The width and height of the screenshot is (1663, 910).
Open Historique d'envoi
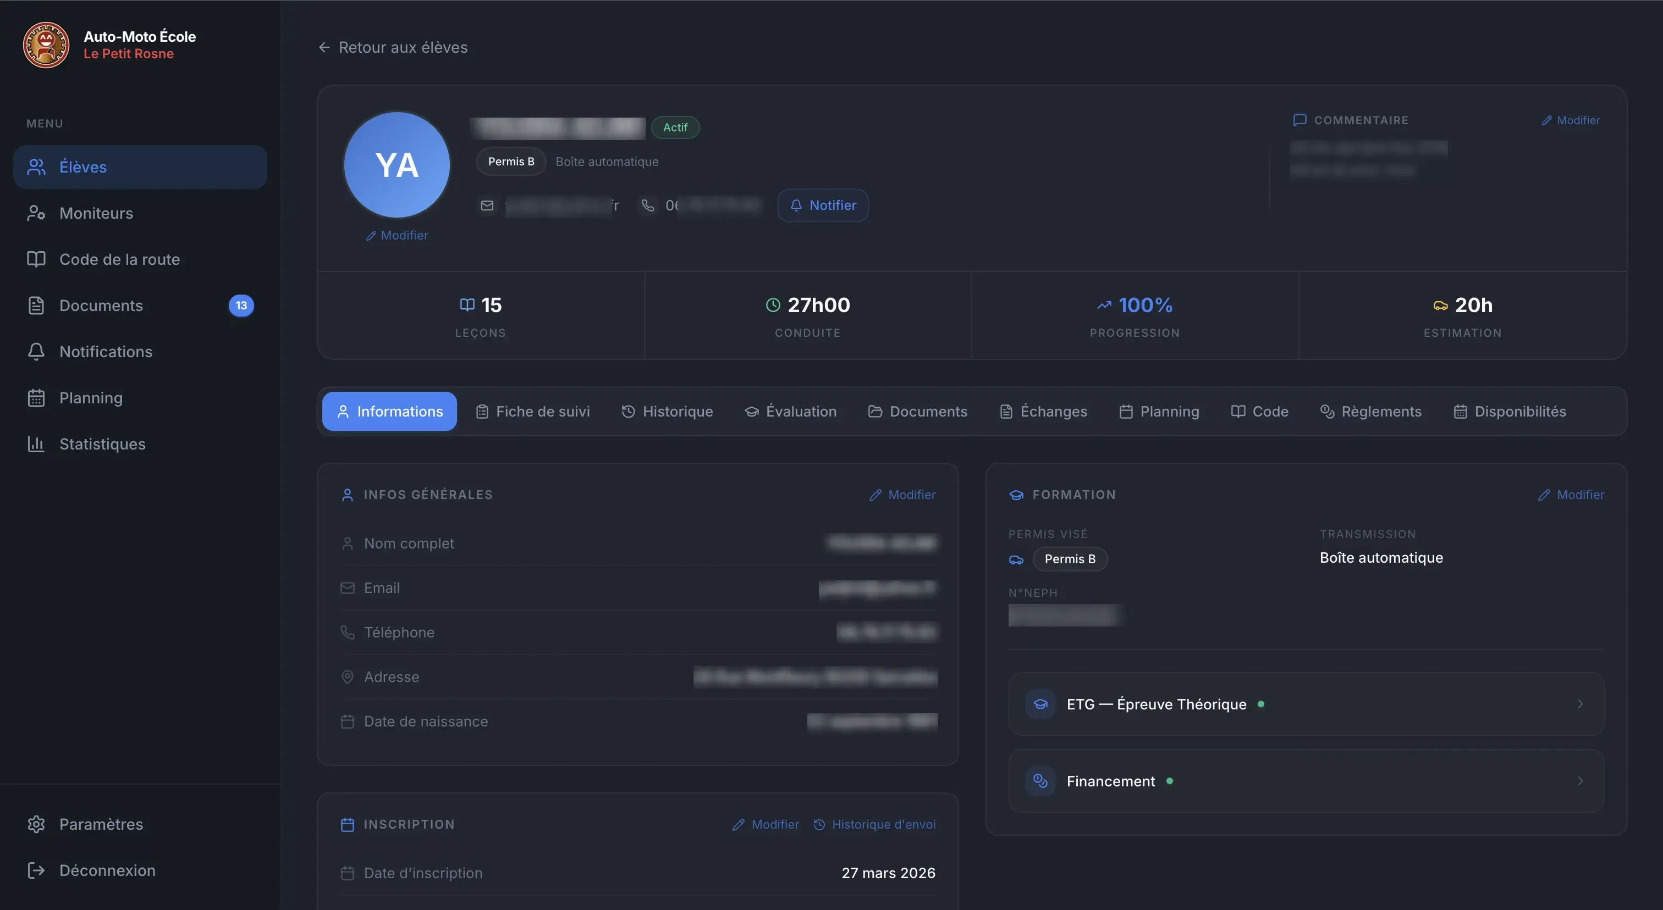pyautogui.click(x=874, y=825)
